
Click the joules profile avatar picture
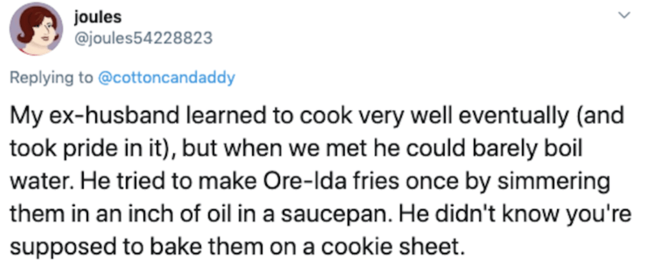tap(36, 31)
